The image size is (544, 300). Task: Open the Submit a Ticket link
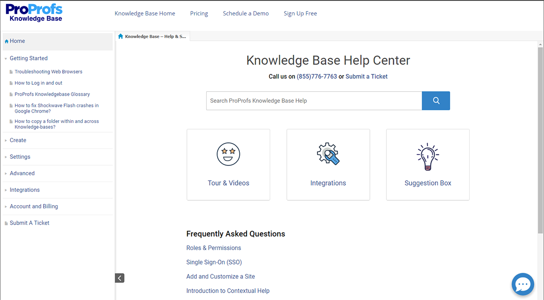[x=366, y=76]
